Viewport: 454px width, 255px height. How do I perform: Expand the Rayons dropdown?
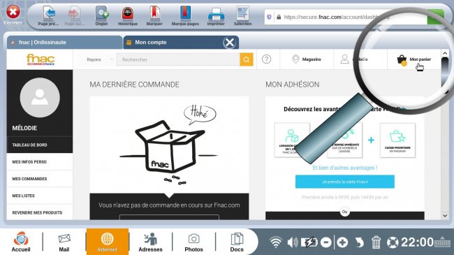click(x=98, y=59)
